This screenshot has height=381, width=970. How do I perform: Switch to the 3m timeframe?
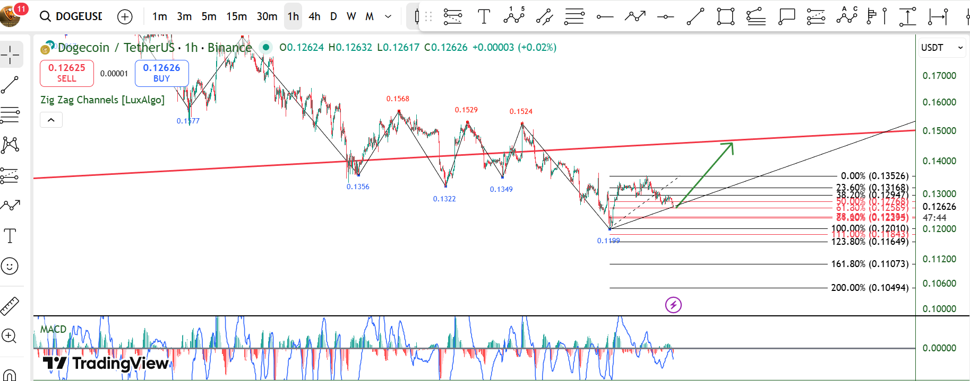pyautogui.click(x=184, y=16)
